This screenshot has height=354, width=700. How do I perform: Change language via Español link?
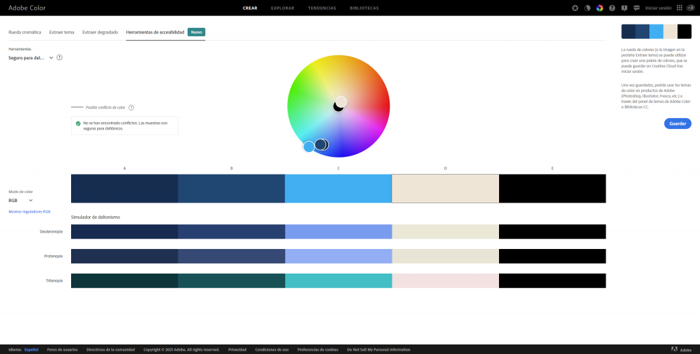click(x=31, y=349)
